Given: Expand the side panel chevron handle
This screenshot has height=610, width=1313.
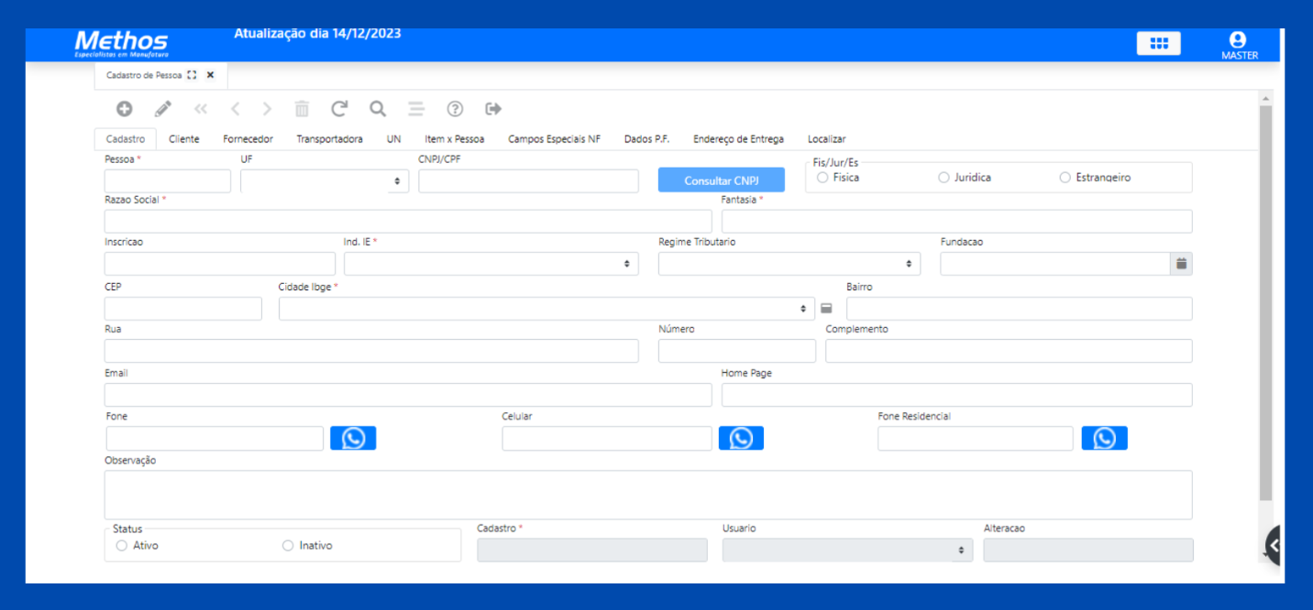Looking at the screenshot, I should (1274, 546).
